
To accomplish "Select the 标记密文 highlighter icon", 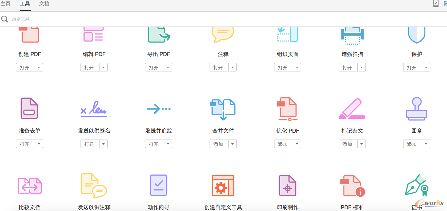I will point(352,109).
